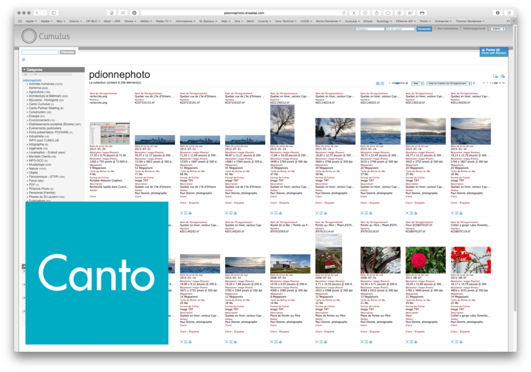
Task: Open the Date de Création sort dropdown
Action: click(449, 83)
